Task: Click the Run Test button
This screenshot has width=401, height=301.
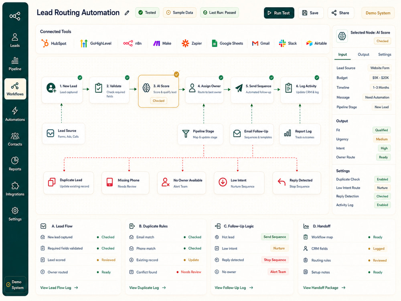Action: 279,13
